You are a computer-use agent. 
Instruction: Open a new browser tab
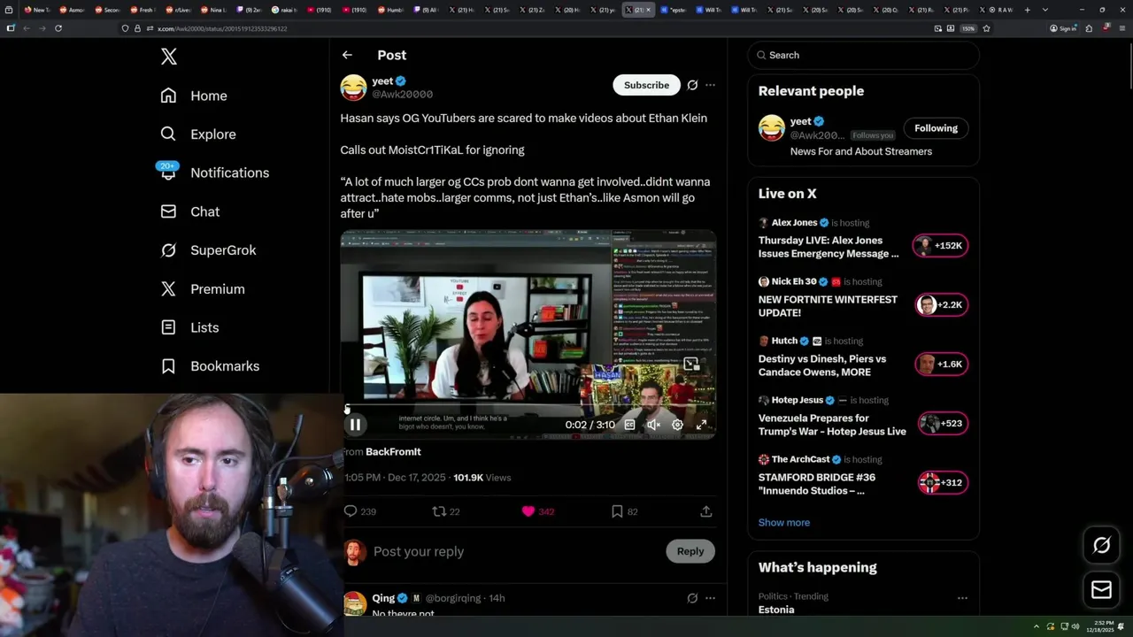click(x=1027, y=10)
